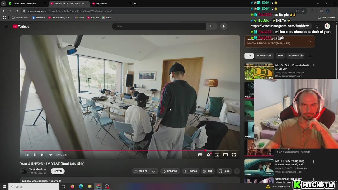Dislike the video
Viewport: 338px width, 190px height.
153,171
